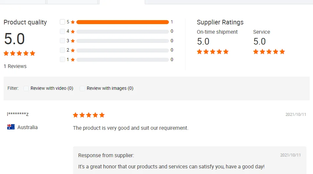This screenshot has height=174, width=313.
Task: Click the Australia flag icon
Action: click(x=11, y=127)
